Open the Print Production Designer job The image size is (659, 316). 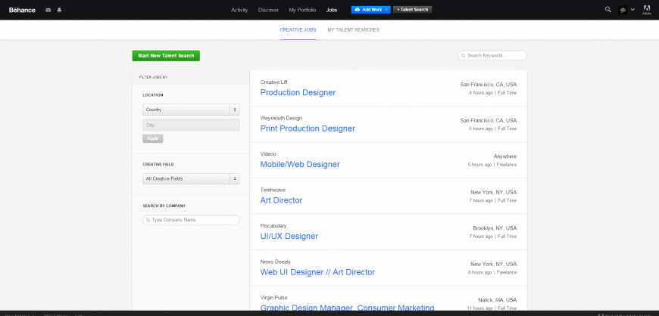(x=308, y=129)
